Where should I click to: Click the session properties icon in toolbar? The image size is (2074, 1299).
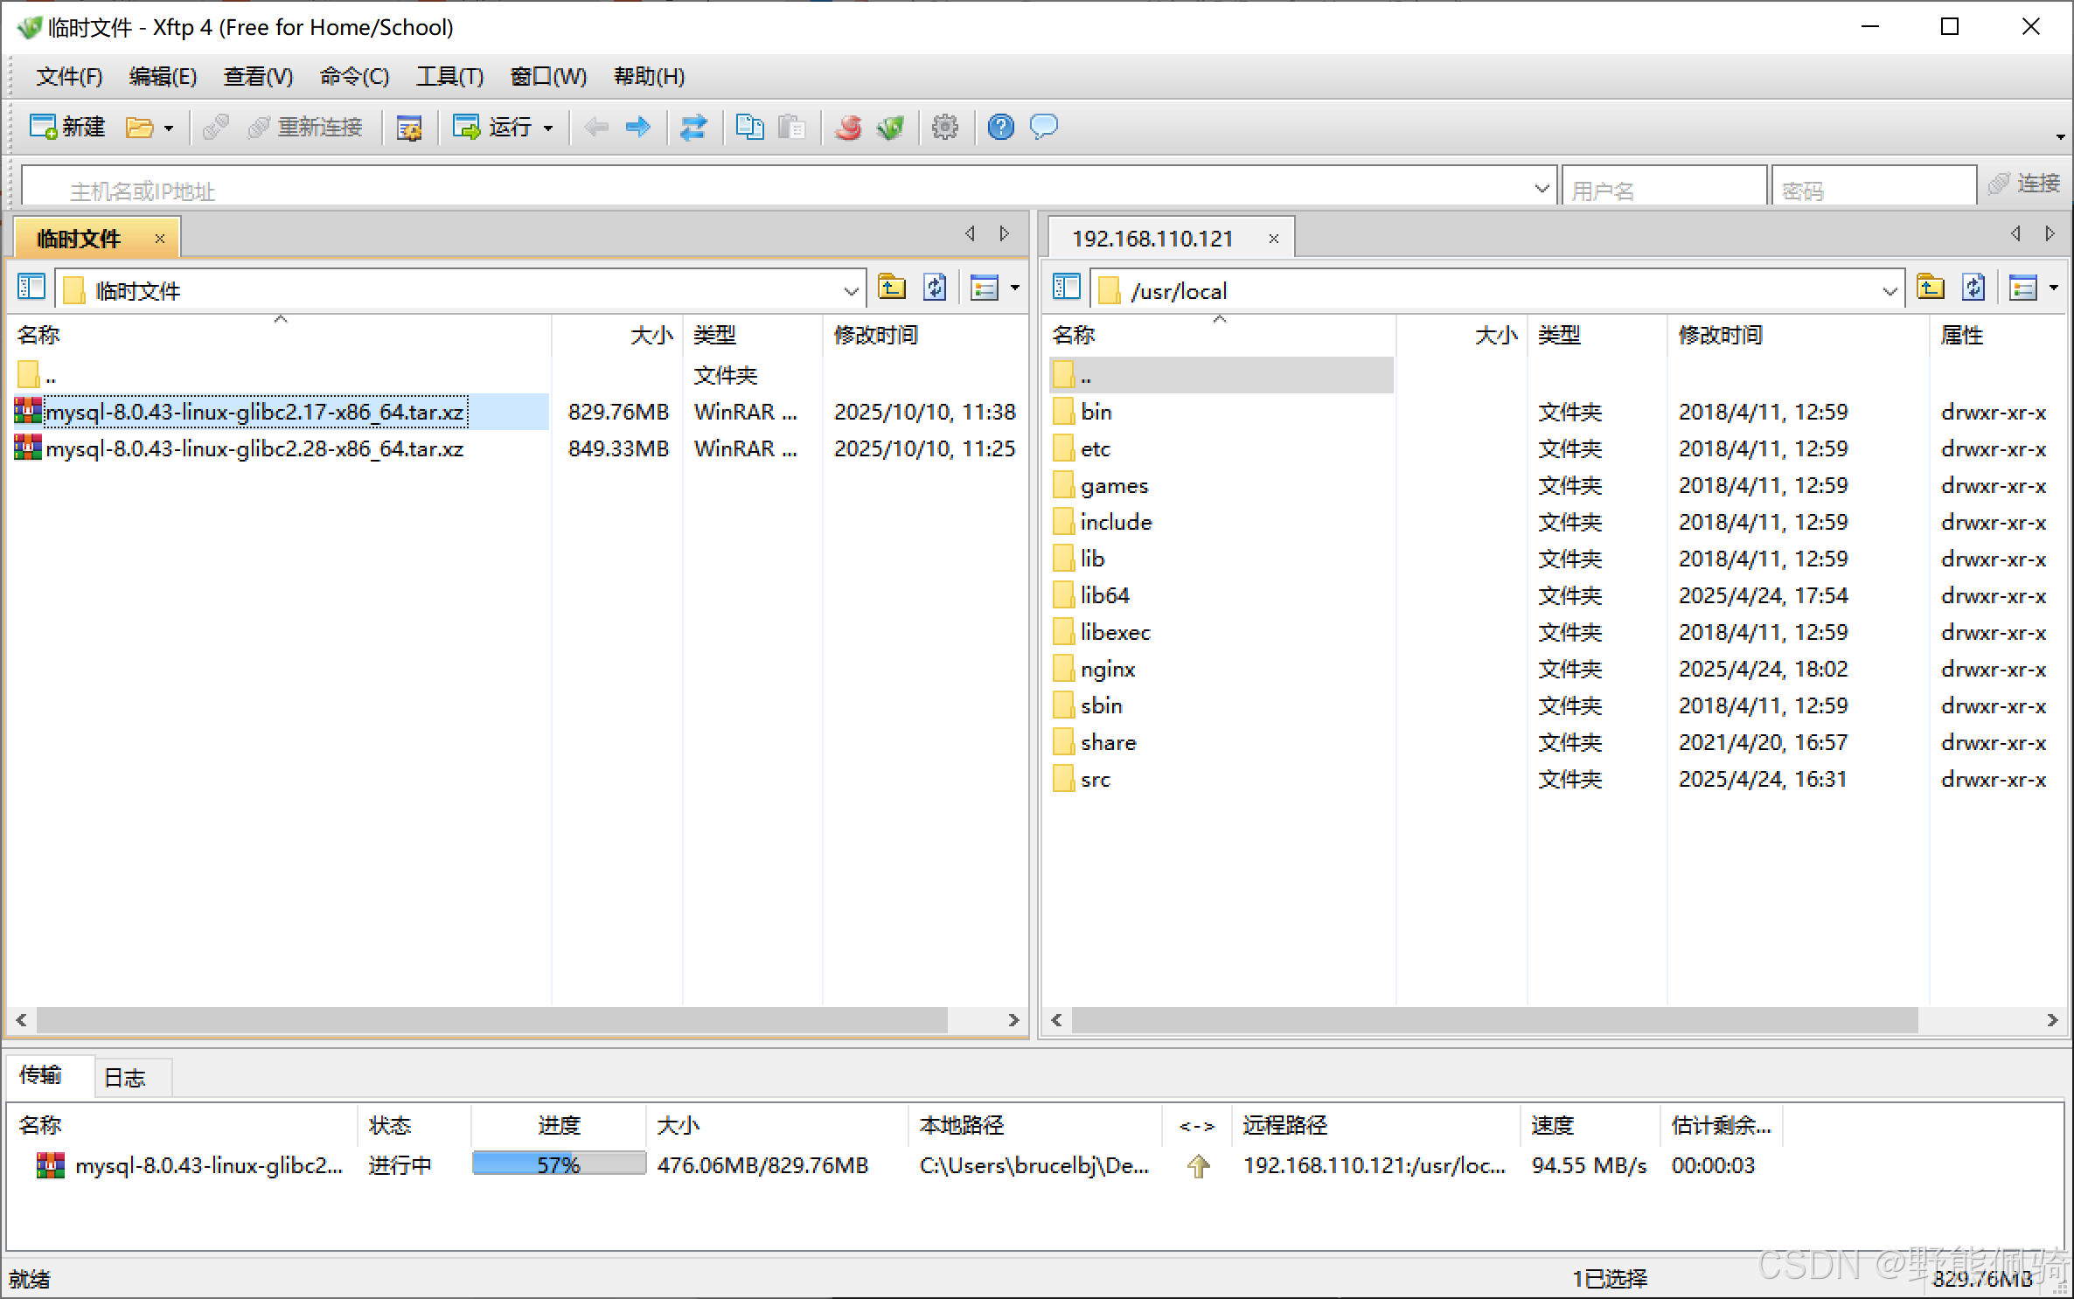pos(408,128)
